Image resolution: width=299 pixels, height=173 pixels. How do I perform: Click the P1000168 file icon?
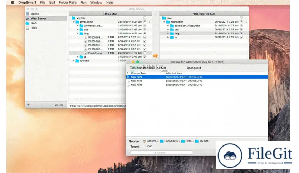tap(85, 38)
